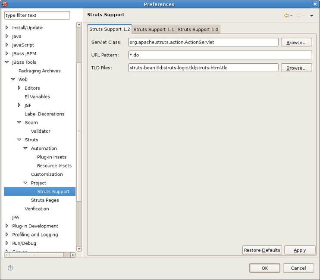This screenshot has height=280, width=320.
Task: Click the URL Pattern input field
Action: [220, 55]
